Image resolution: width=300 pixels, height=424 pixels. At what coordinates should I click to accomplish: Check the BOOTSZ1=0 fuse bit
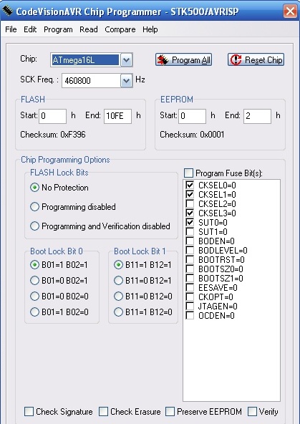point(190,278)
